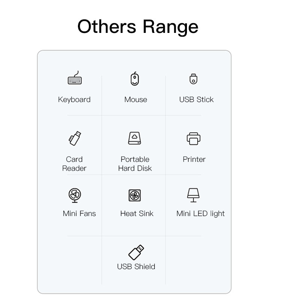Select the Heat Sink icon
This screenshot has width=281, height=299.
[x=135, y=195]
